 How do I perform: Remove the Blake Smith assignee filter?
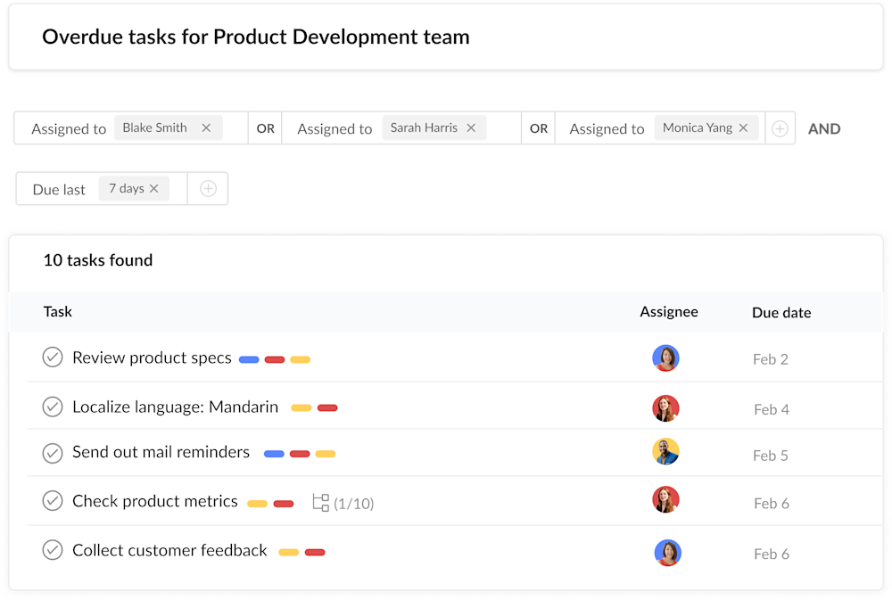206,127
